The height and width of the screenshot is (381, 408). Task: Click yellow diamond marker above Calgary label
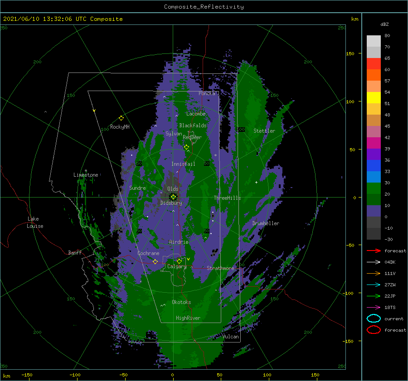coord(179,261)
